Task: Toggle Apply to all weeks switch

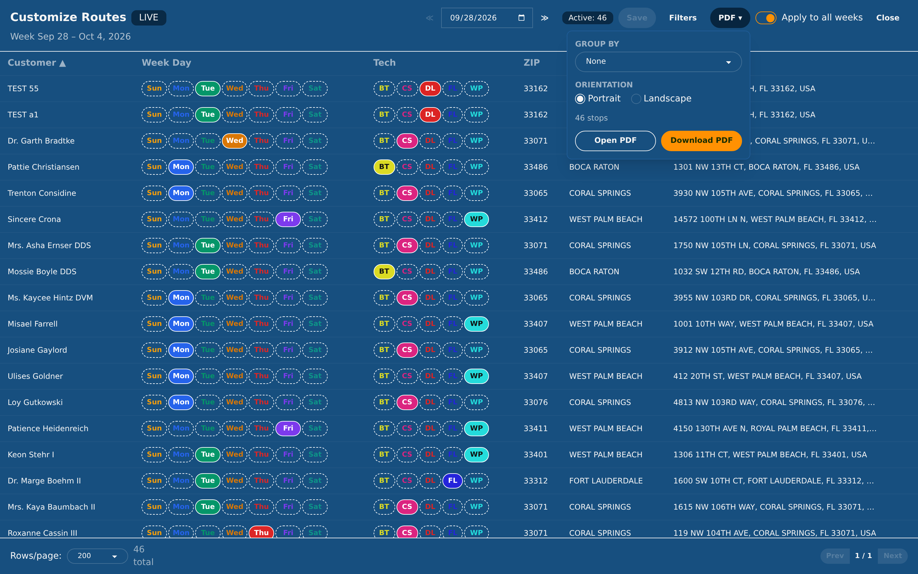Action: click(x=766, y=18)
